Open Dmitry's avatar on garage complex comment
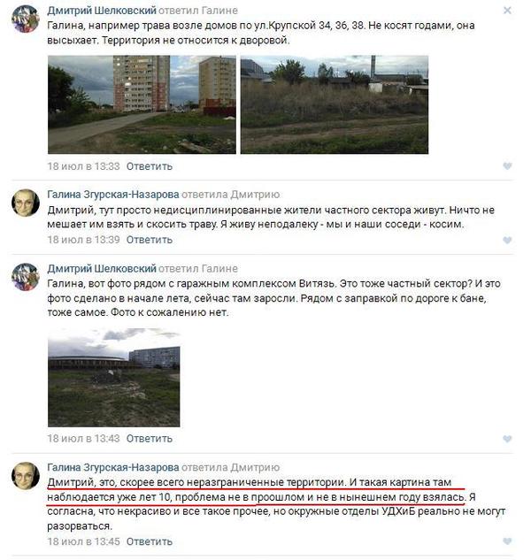The width and height of the screenshot is (531, 560). tap(26, 277)
